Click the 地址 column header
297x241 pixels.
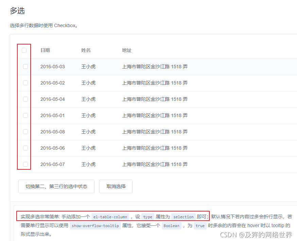tap(126, 50)
